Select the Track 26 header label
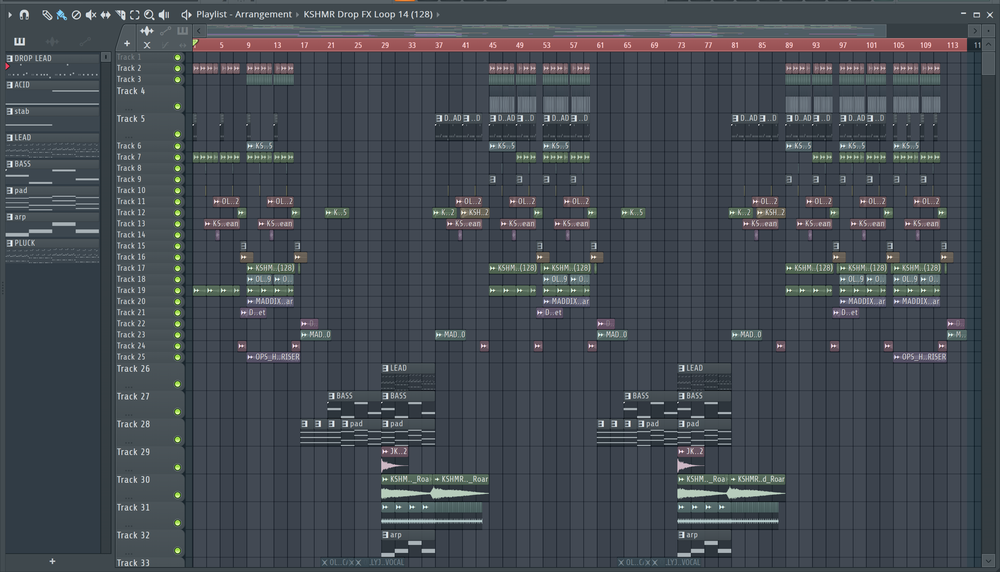Screen dimensions: 1000x572 [x=133, y=369]
